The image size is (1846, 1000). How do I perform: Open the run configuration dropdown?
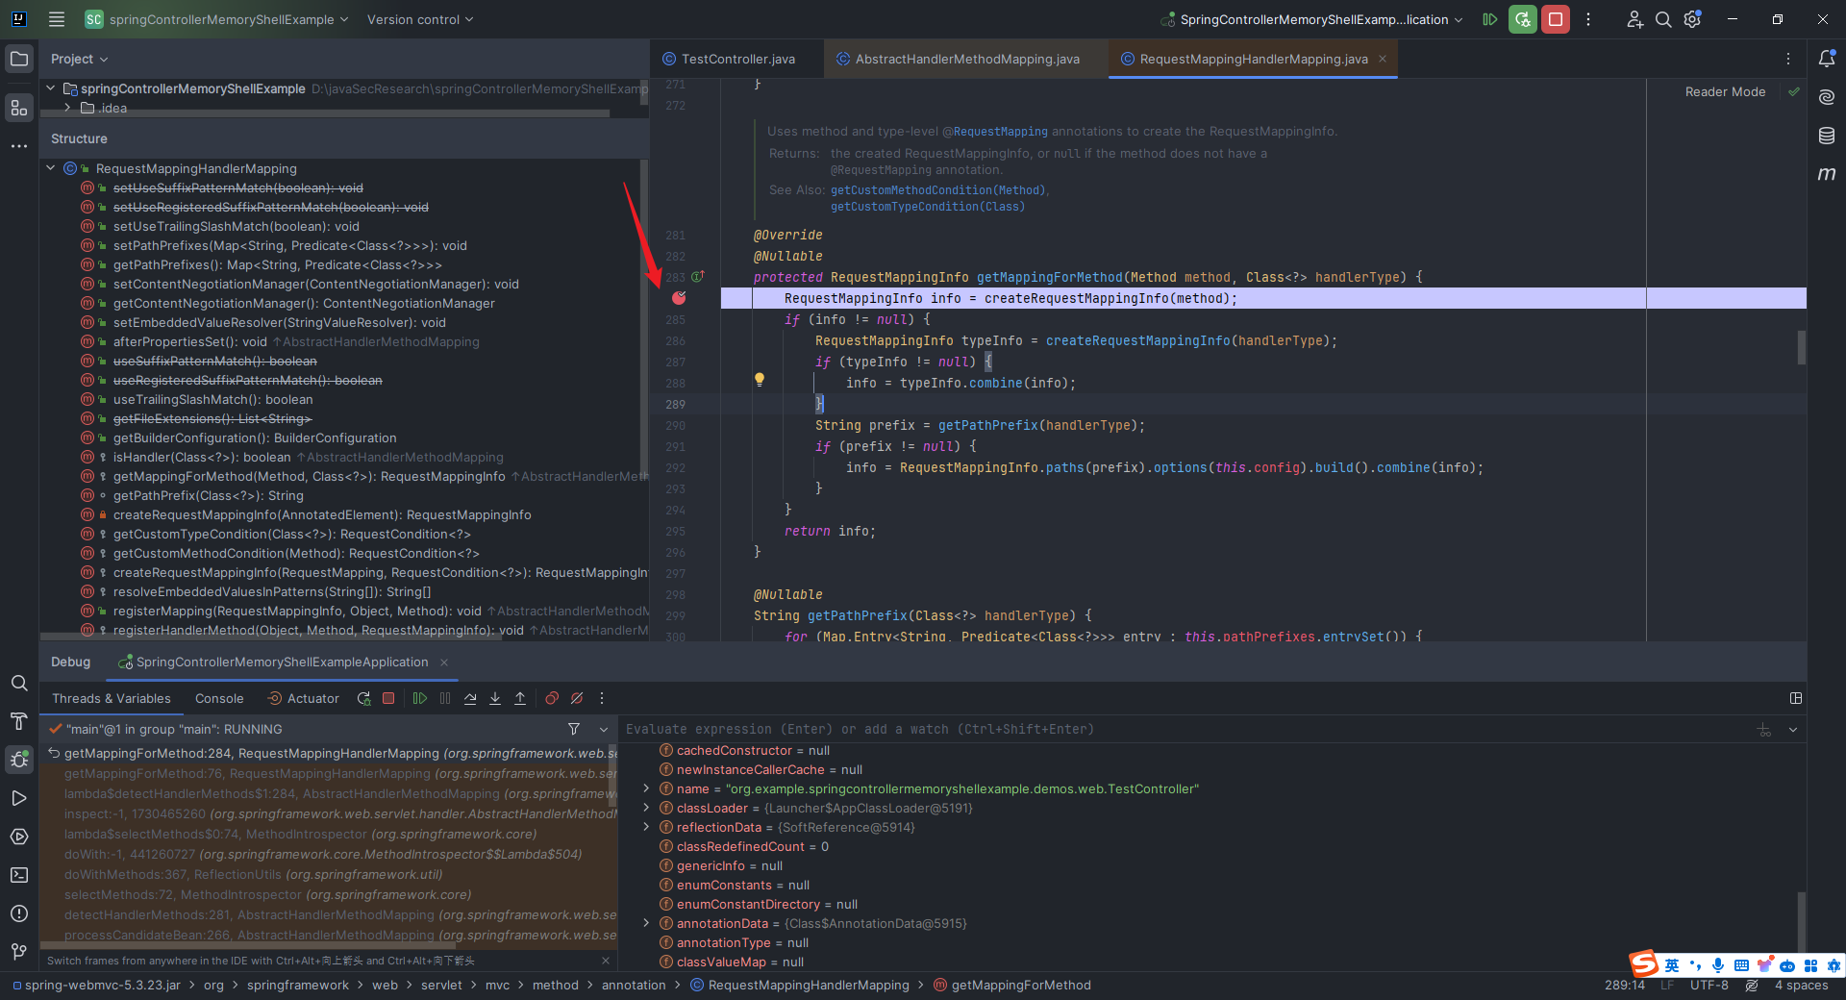coord(1312,19)
